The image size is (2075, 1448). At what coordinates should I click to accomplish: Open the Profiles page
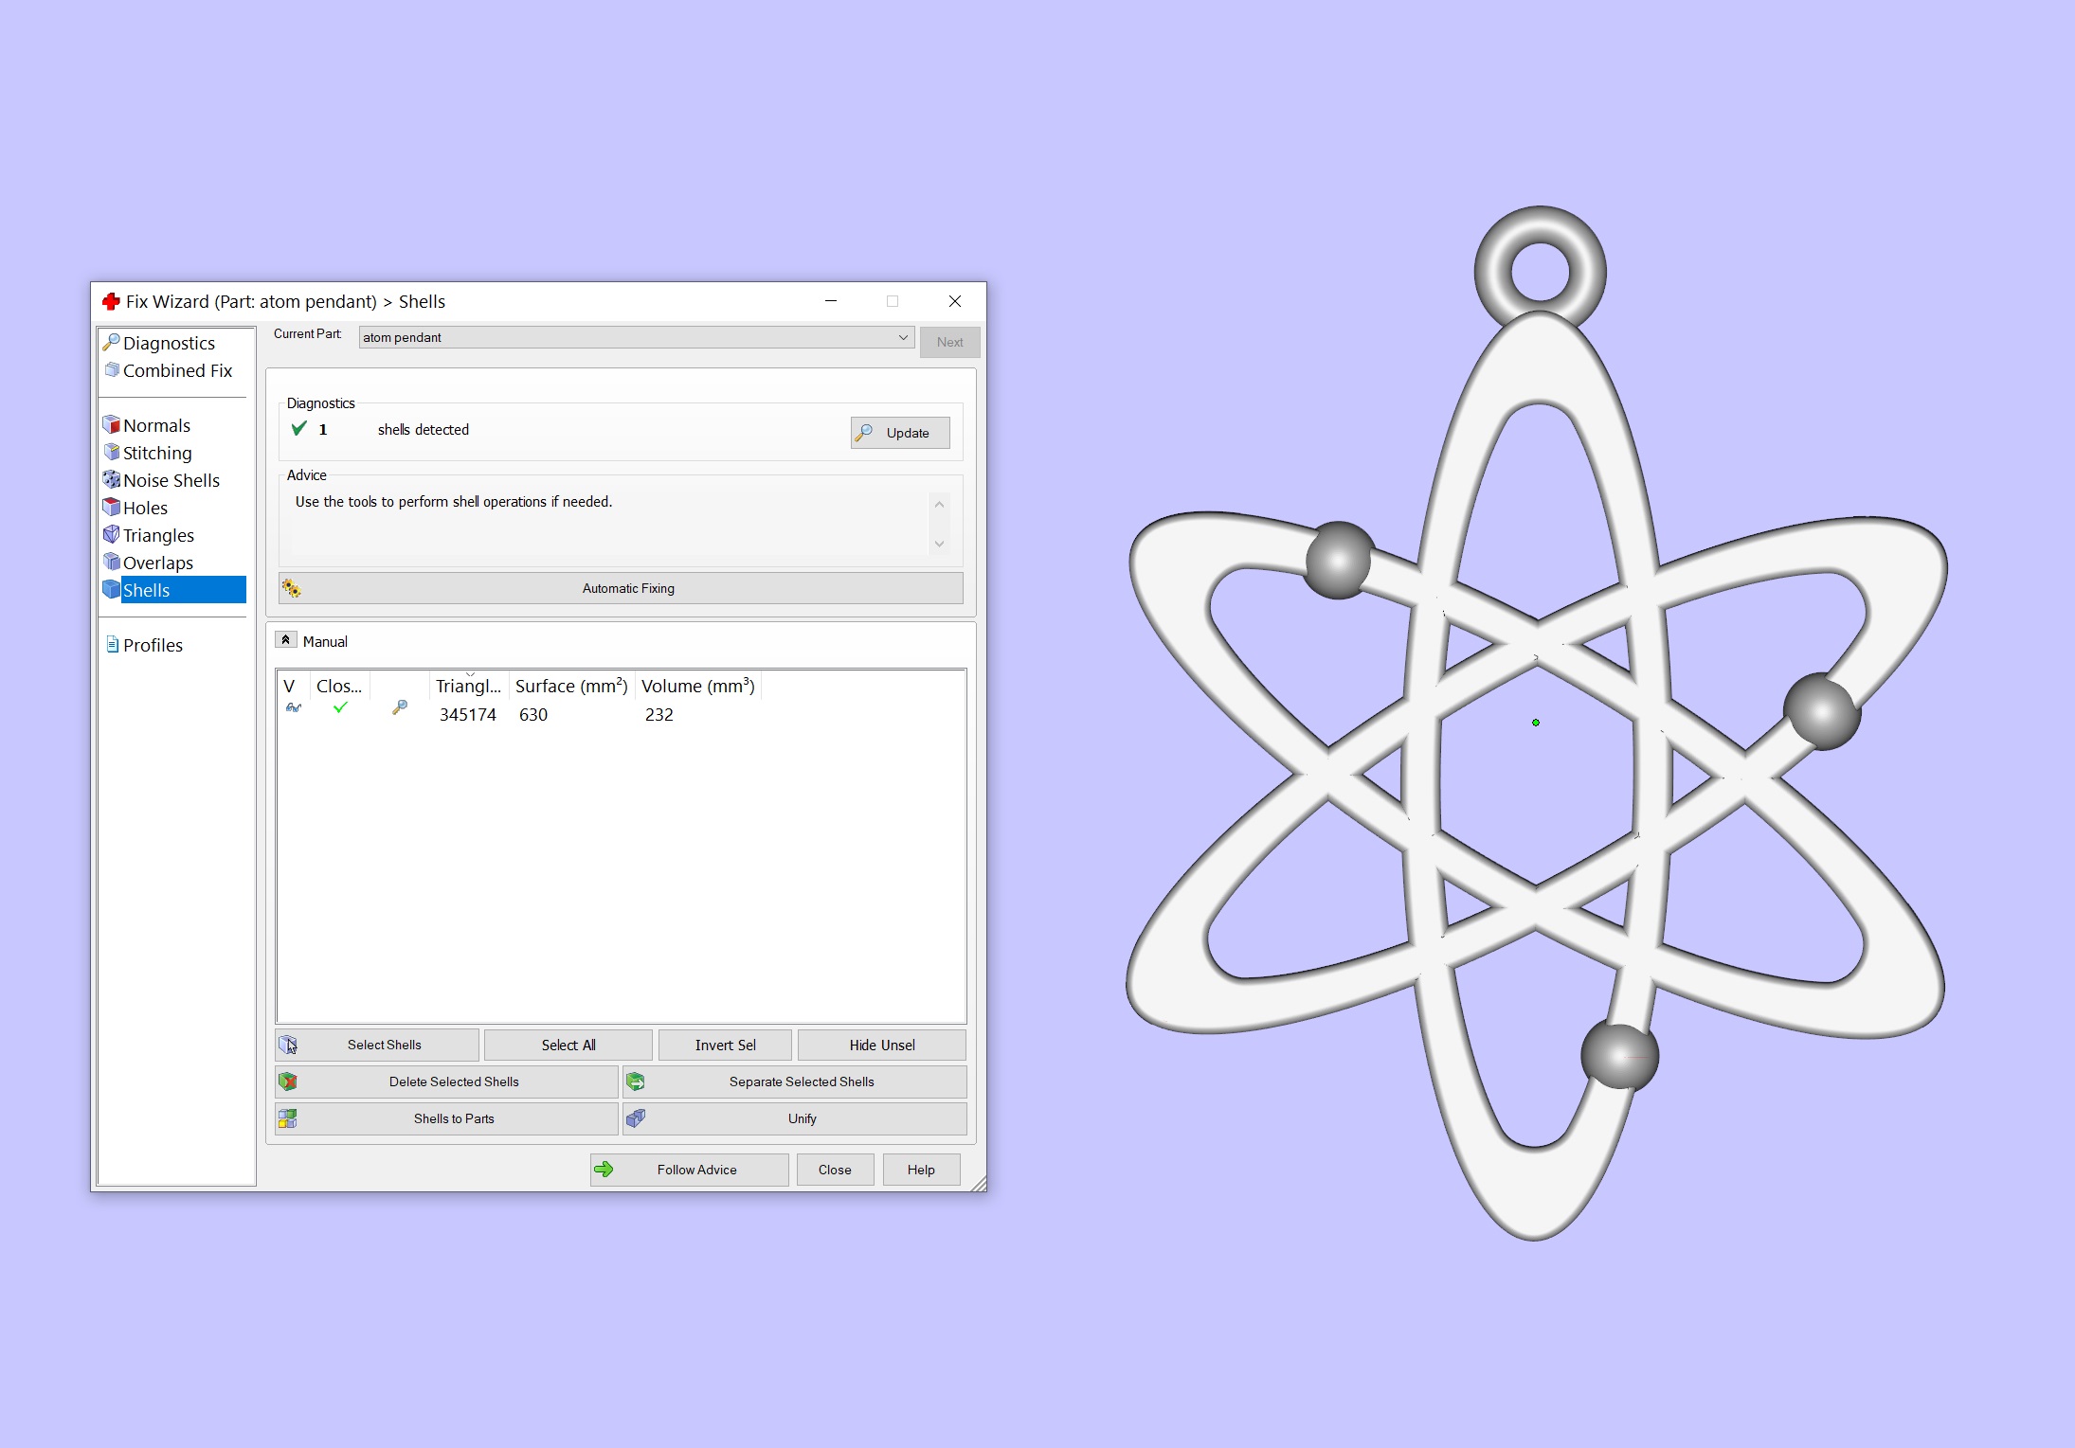(x=153, y=645)
